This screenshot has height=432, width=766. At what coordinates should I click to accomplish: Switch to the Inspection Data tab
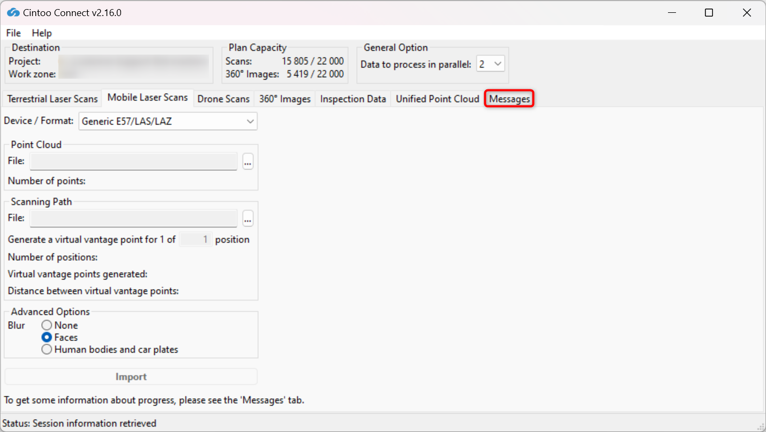(353, 99)
